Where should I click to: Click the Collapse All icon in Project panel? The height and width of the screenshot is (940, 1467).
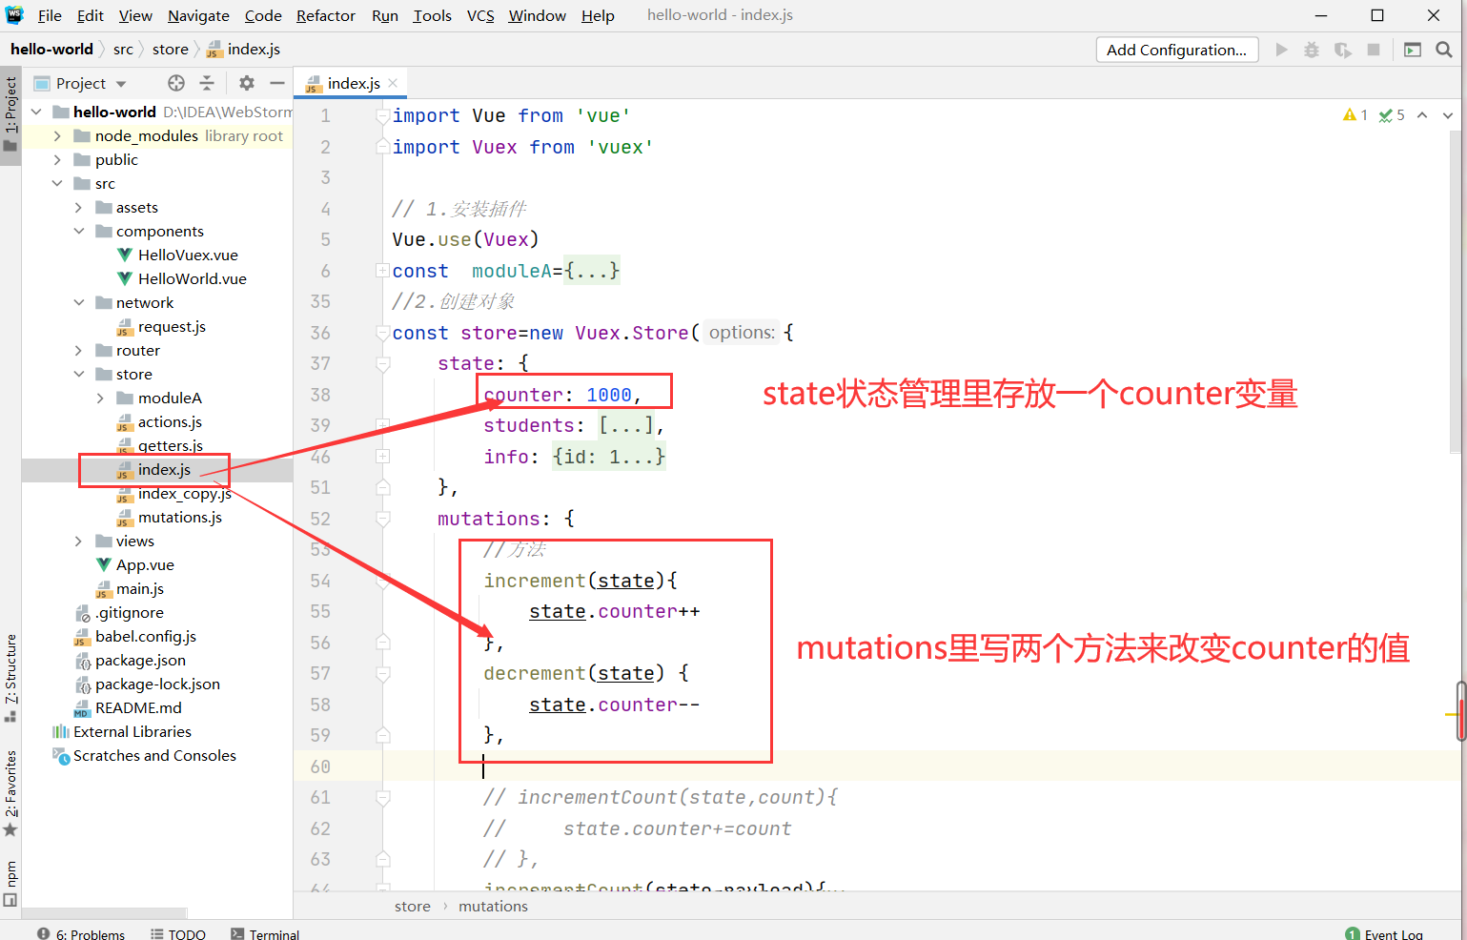[x=207, y=83]
